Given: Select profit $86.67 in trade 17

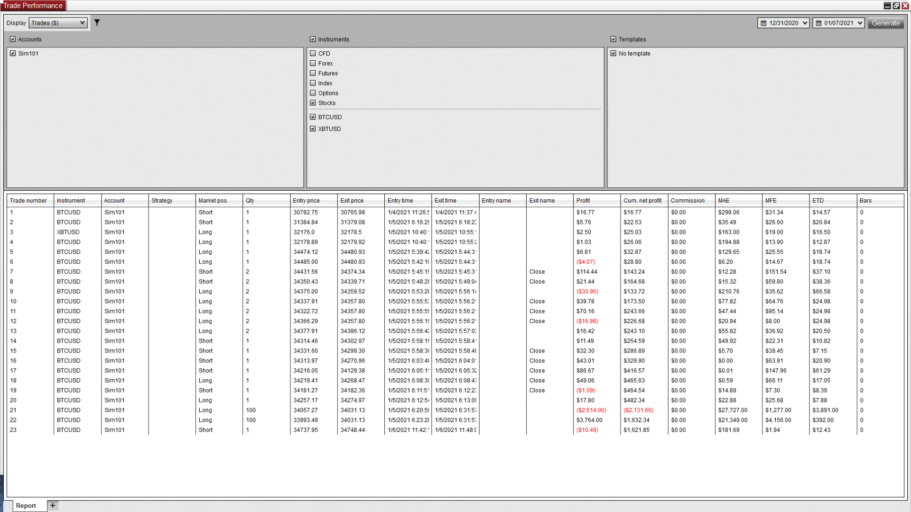Looking at the screenshot, I should coord(585,371).
